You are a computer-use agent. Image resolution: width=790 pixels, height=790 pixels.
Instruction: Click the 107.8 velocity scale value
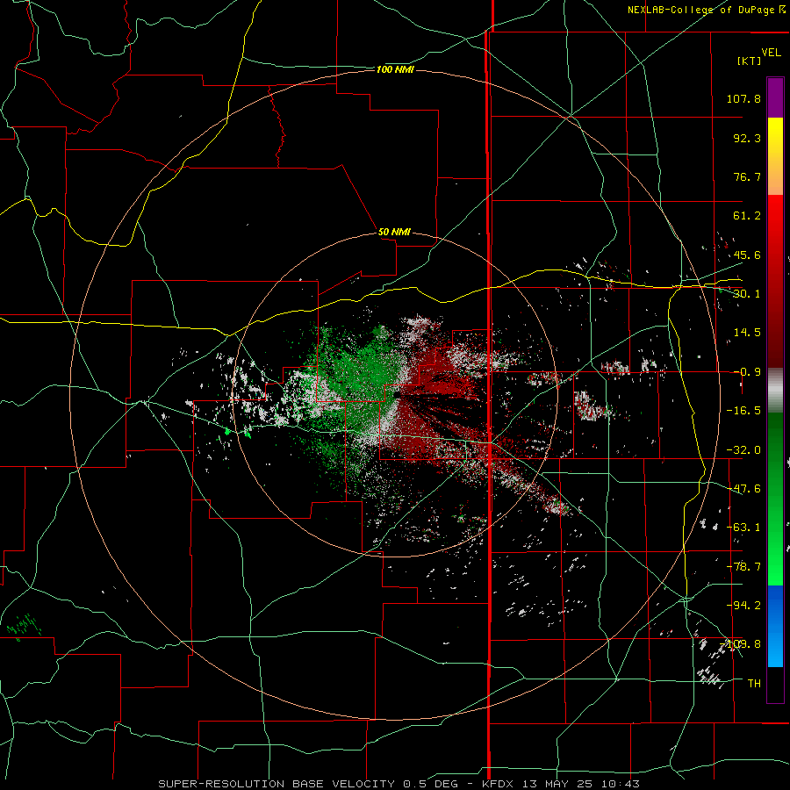click(743, 98)
